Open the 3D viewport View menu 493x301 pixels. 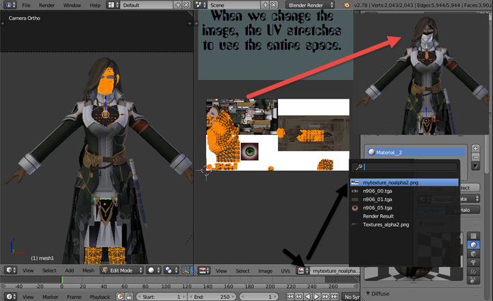click(x=27, y=270)
